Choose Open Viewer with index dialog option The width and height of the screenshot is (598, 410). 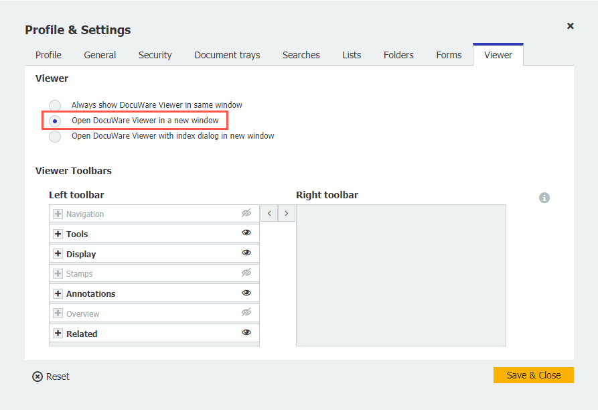[x=56, y=136]
